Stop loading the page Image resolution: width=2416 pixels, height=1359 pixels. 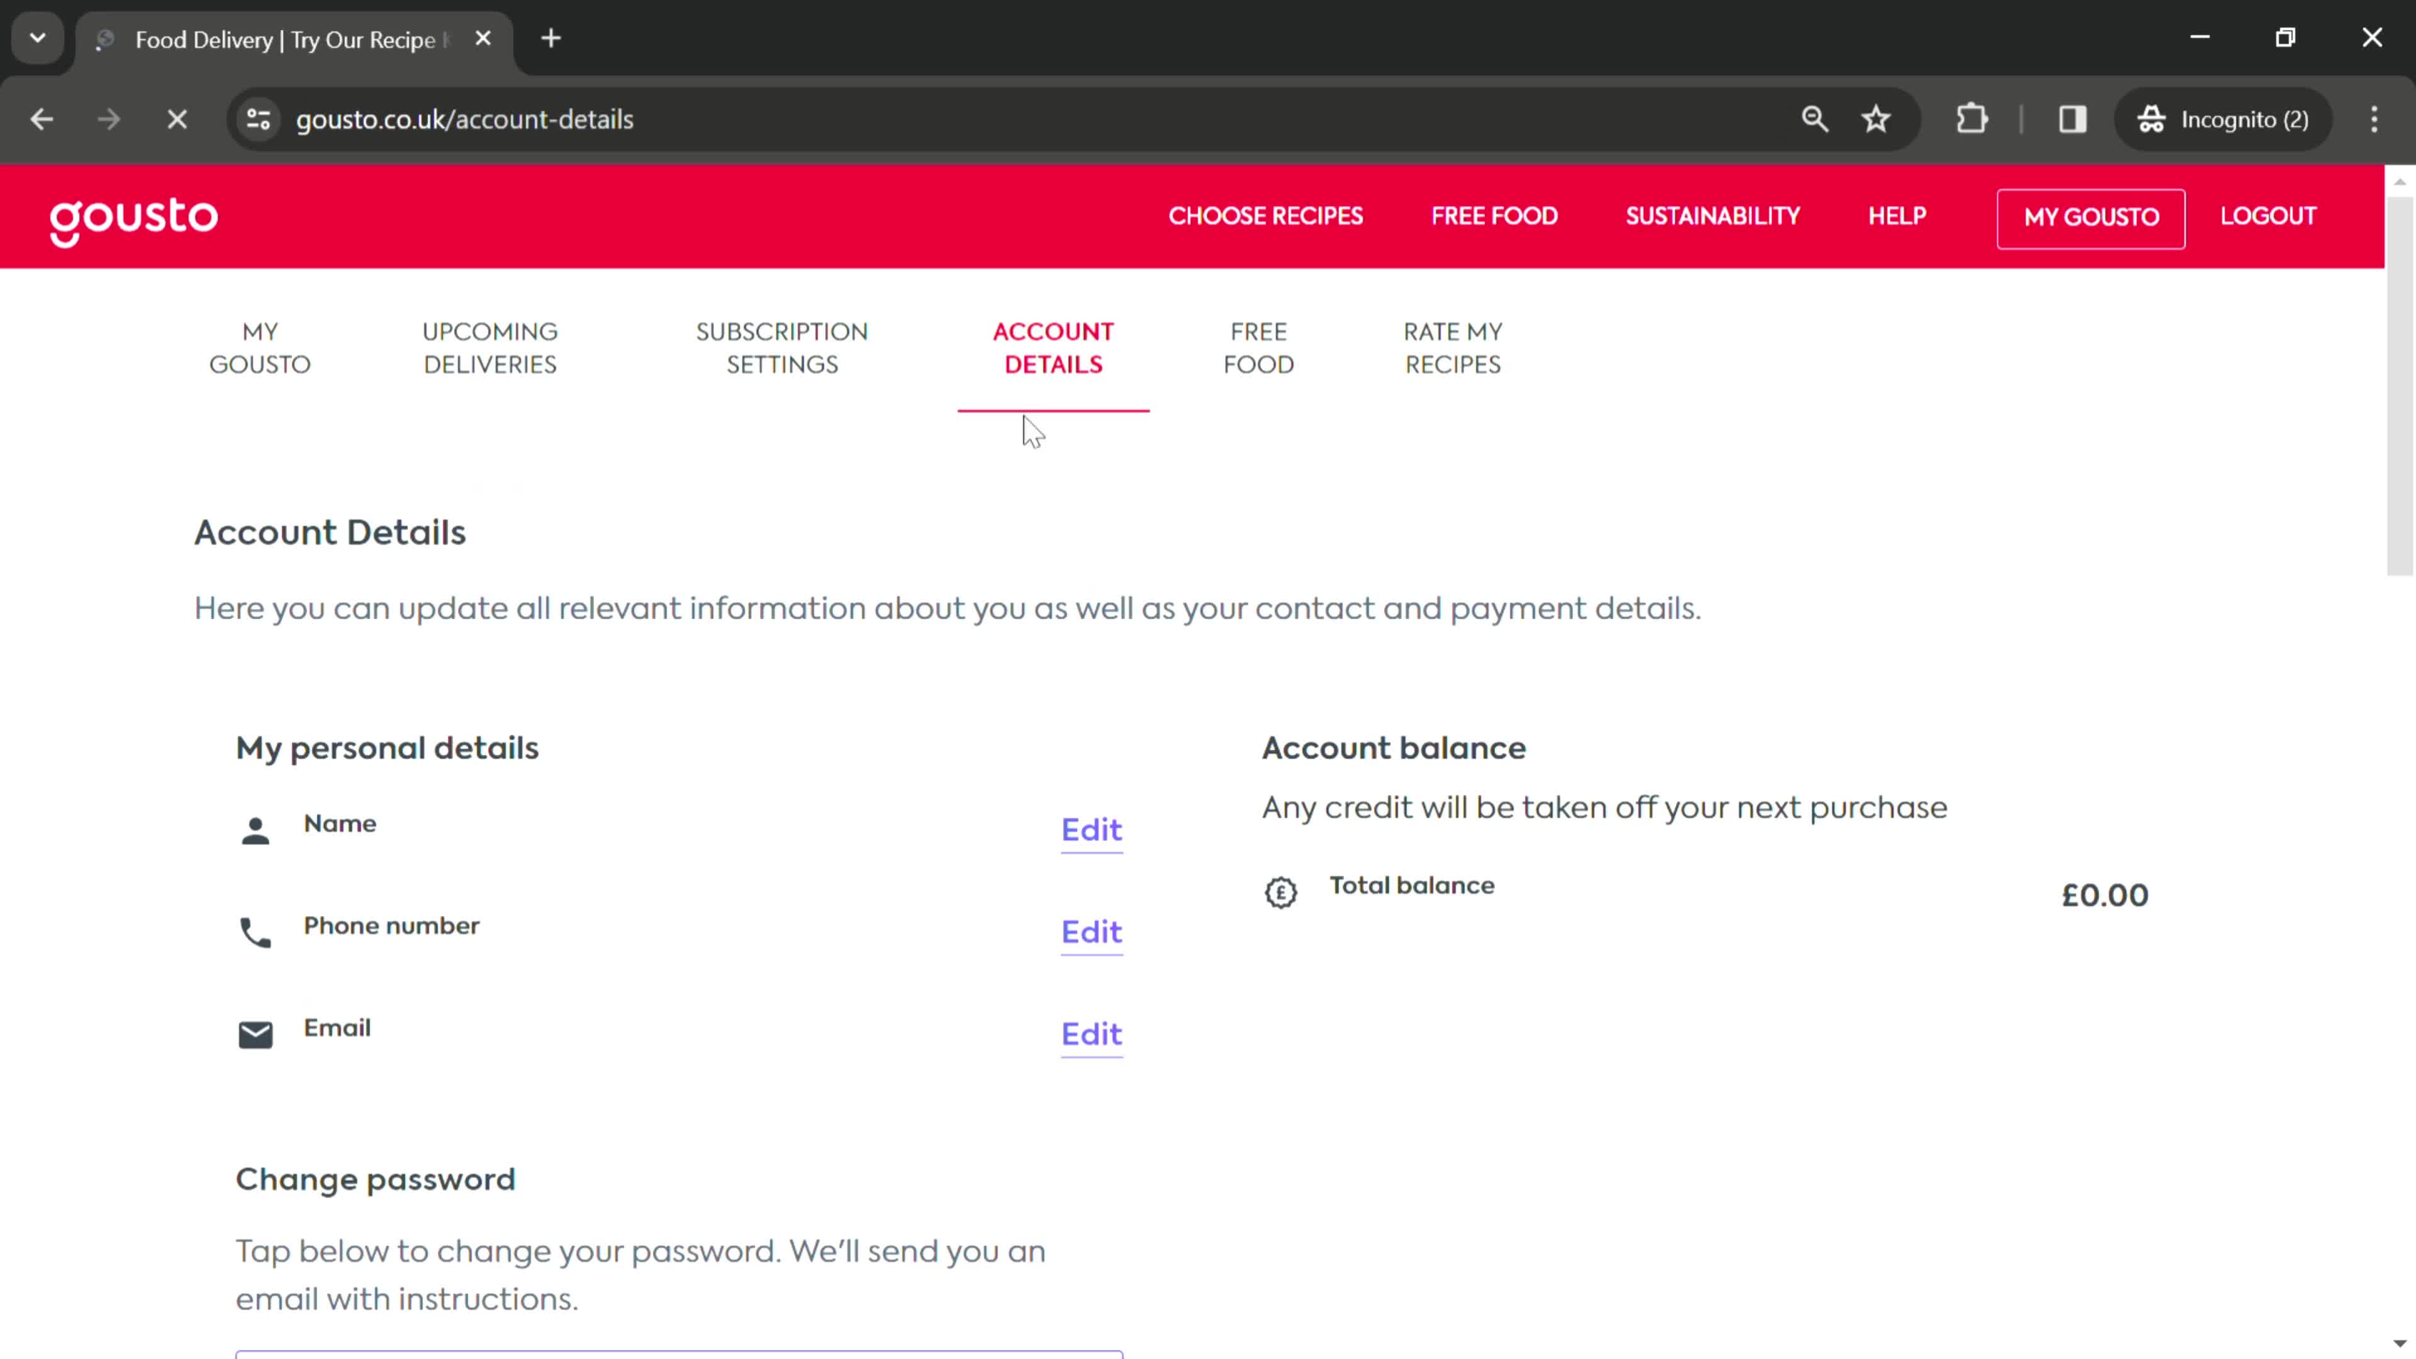[x=177, y=119]
